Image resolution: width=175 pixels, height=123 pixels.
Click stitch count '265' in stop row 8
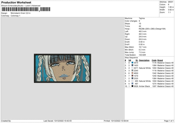pos(136,81)
